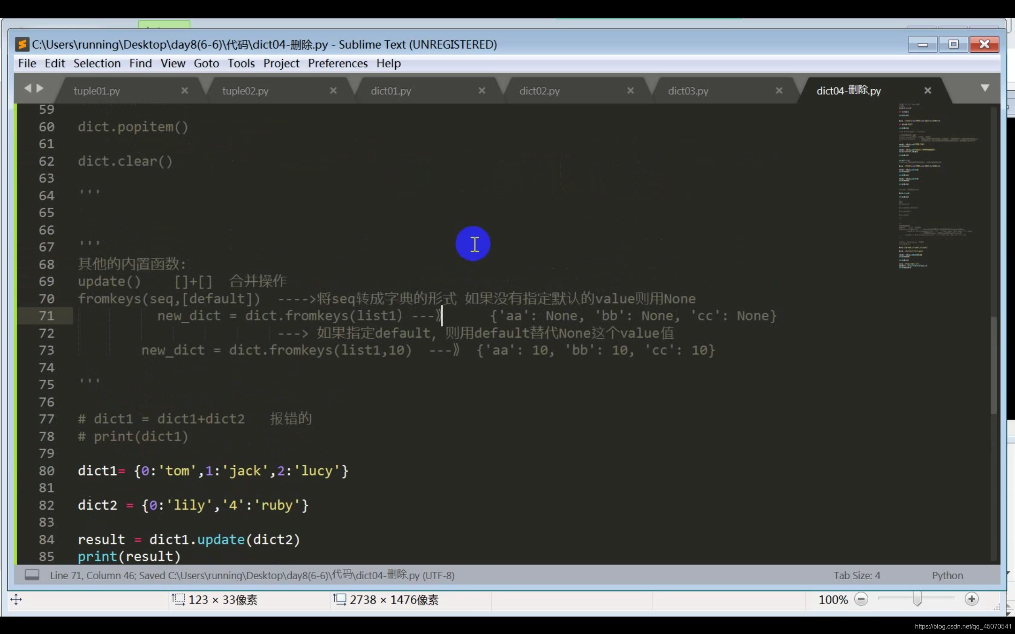Open the Python syntax selector
This screenshot has height=634, width=1015.
pos(947,575)
